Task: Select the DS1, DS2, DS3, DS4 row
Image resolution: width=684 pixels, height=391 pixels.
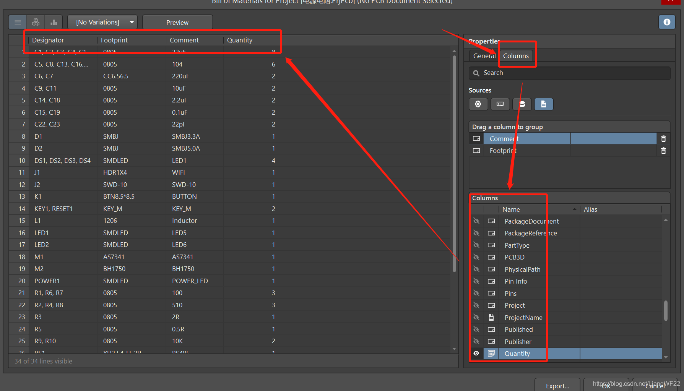Action: pyautogui.click(x=229, y=161)
